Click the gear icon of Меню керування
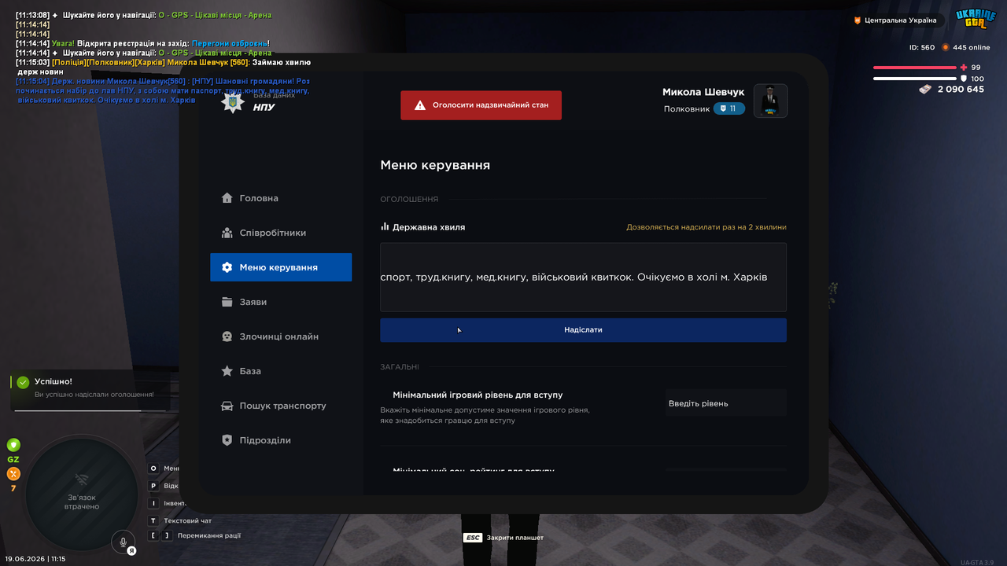 (227, 267)
